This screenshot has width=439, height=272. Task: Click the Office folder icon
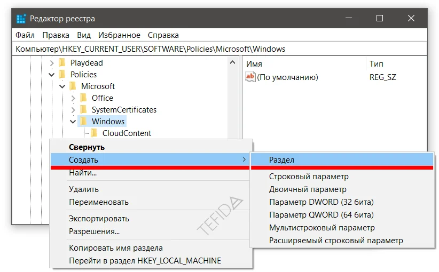click(x=83, y=98)
